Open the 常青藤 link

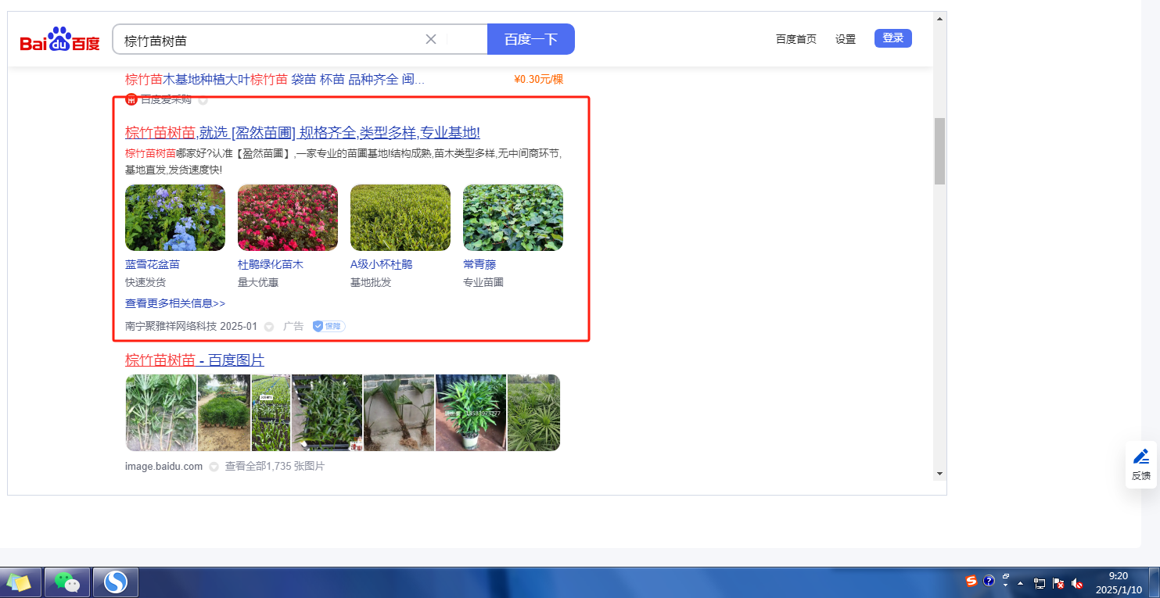point(479,264)
